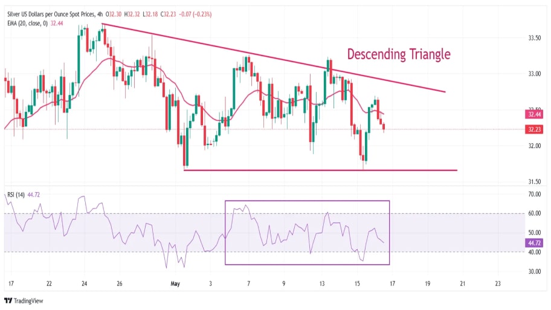
Task: Click the Silver US Dollars per Ounce title
Action: click(51, 14)
